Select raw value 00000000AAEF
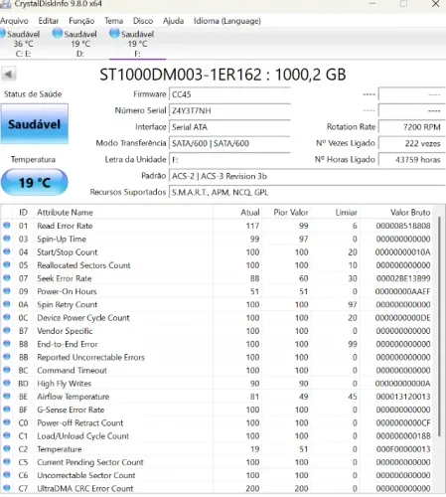Image resolution: width=446 pixels, height=497 pixels. coord(402,291)
